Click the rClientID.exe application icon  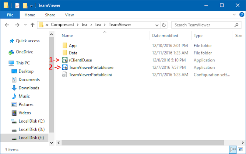click(65, 60)
